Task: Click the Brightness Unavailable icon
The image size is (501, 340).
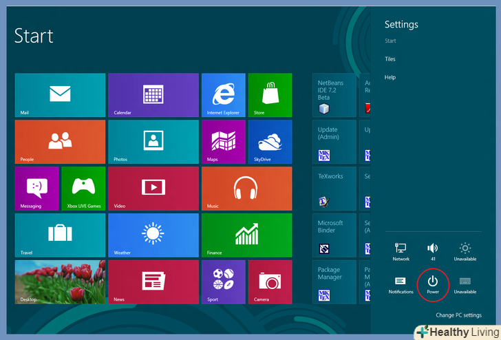Action: coord(465,251)
